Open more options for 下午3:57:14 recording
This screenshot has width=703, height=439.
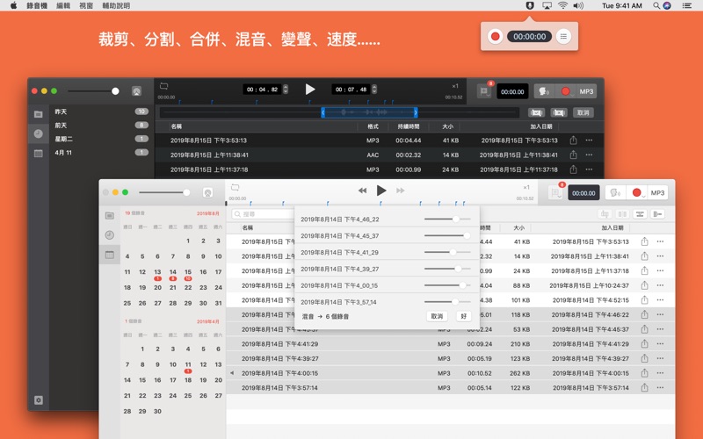click(x=660, y=387)
